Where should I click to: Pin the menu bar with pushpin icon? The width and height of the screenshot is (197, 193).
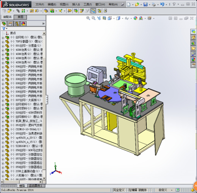click(122, 4)
